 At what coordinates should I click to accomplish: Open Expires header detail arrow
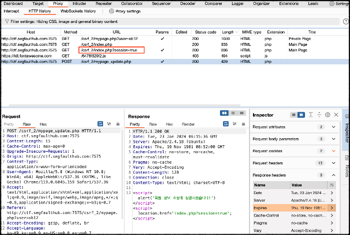coord(331,208)
